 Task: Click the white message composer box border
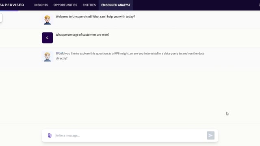tap(130, 130)
